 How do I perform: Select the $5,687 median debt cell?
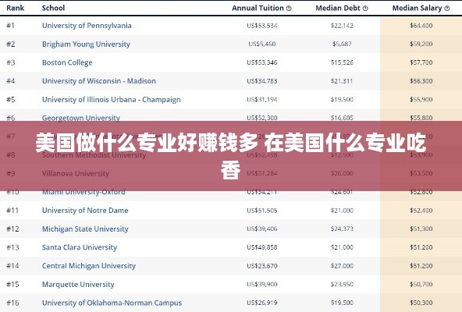(x=342, y=44)
